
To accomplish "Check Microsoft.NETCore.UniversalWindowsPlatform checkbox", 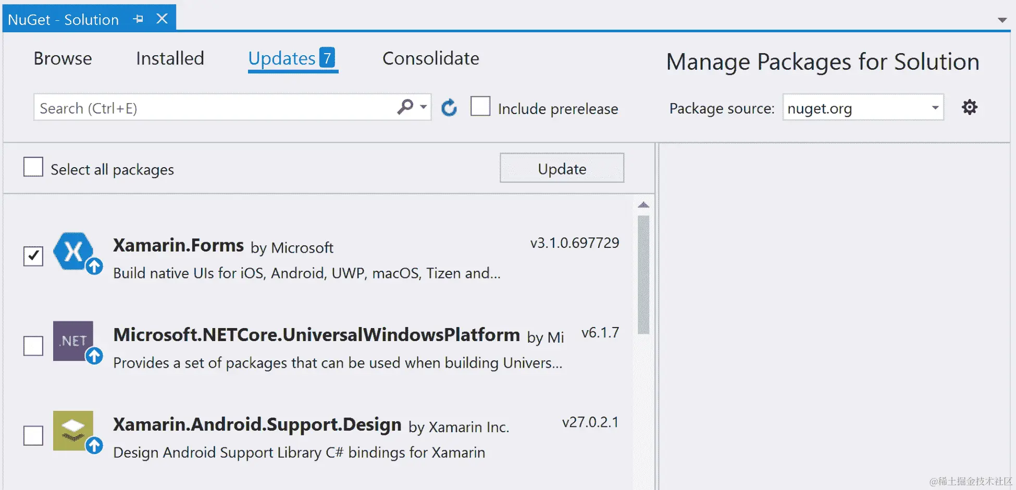I will [33, 346].
